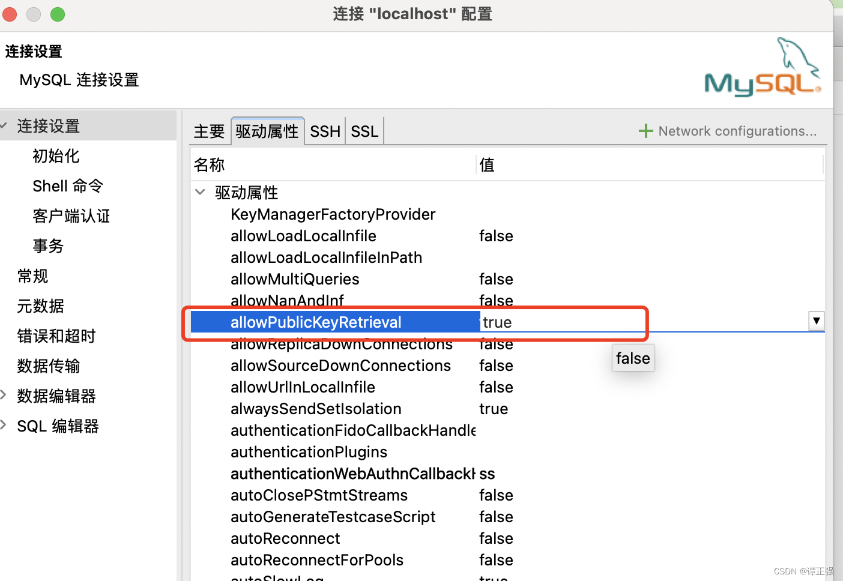The width and height of the screenshot is (843, 581).
Task: Click the false value of allowLoadLocalInfile
Action: [496, 236]
